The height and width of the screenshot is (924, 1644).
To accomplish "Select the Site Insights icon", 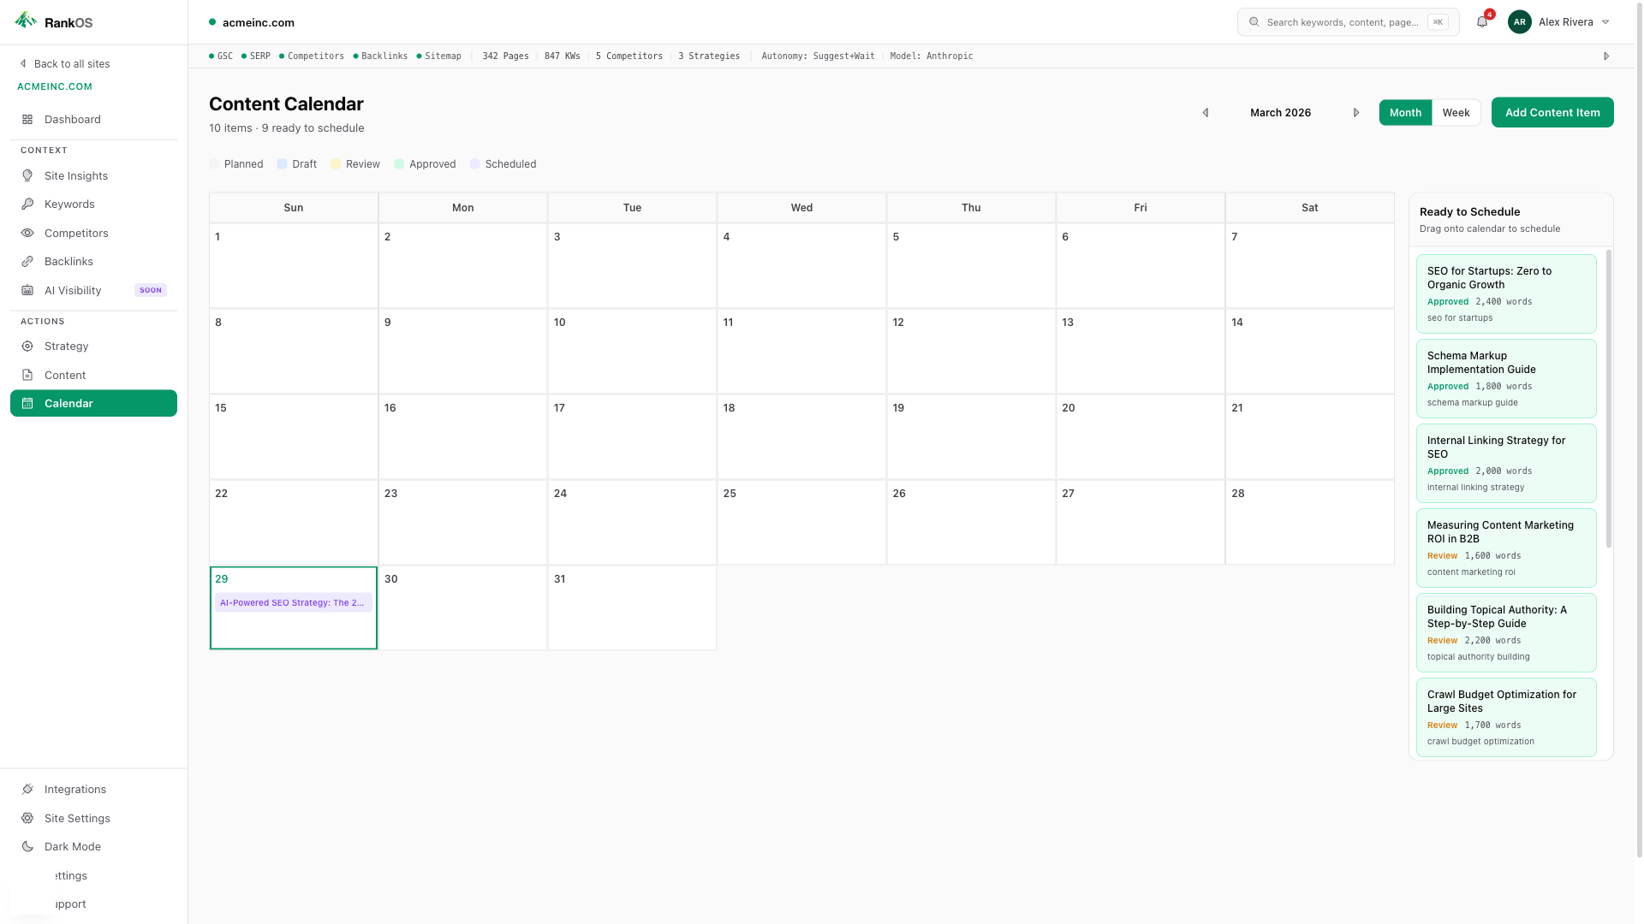I will pyautogui.click(x=28, y=175).
